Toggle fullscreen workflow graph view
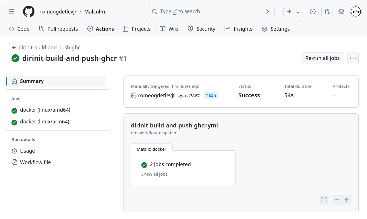367x219 pixels. [x=324, y=200]
